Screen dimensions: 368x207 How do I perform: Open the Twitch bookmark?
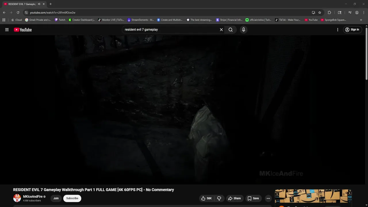pos(60,20)
